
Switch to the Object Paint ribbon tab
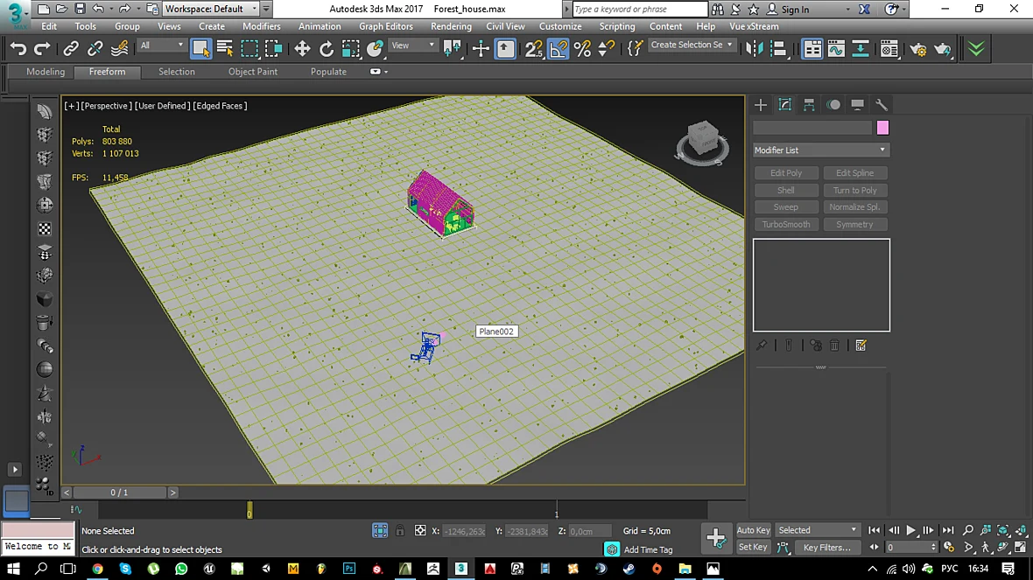253,72
